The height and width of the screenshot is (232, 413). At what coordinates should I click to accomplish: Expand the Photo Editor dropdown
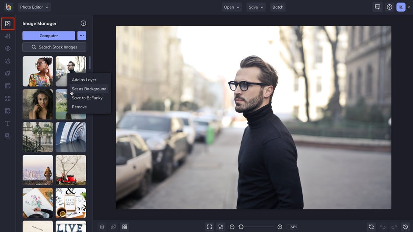point(34,7)
